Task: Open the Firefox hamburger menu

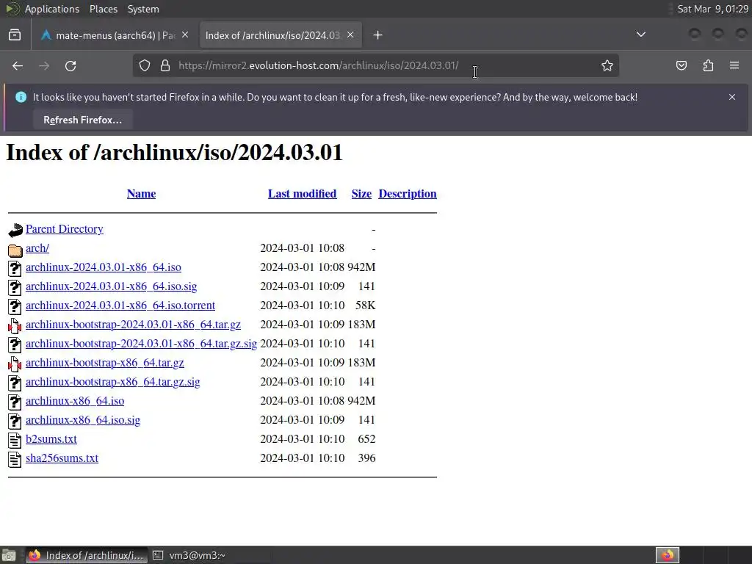Action: [734, 65]
